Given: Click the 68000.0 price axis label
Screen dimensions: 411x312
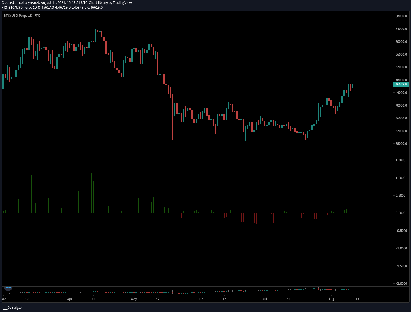Looking at the screenshot, I should (401, 16).
